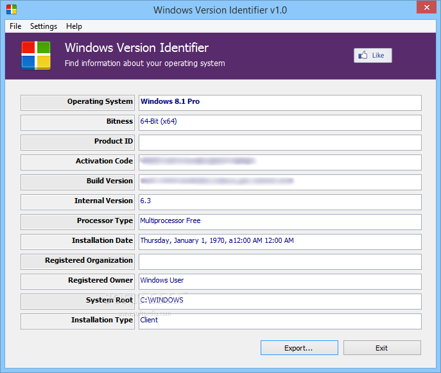This screenshot has width=441, height=373.
Task: Click the Windows Version Identifier banner heading
Action: click(x=137, y=48)
